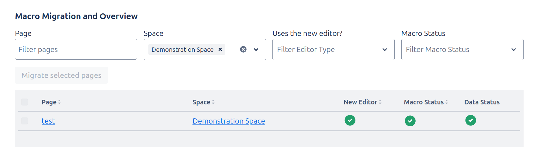540x154 pixels.
Task: Click the Data Status green checkmark
Action: tap(471, 120)
